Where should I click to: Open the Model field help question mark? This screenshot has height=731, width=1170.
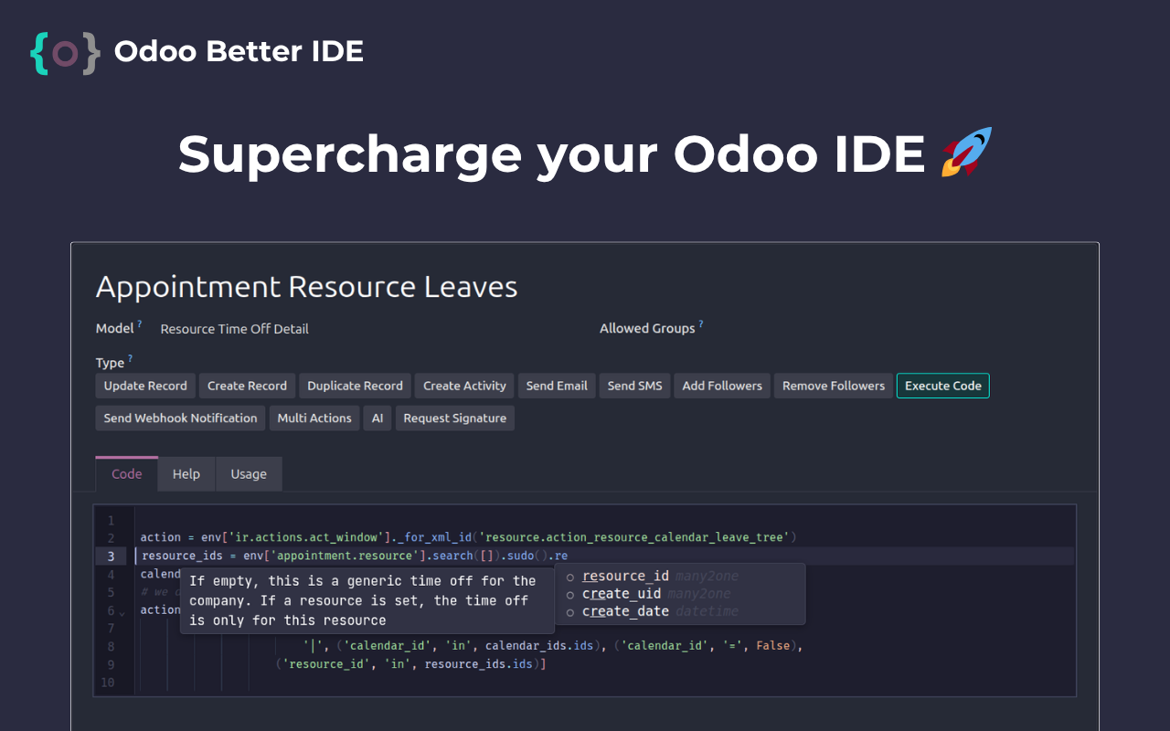coord(140,324)
